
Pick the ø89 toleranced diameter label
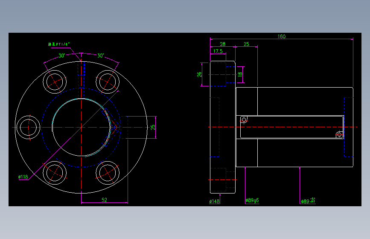[x=308, y=201]
